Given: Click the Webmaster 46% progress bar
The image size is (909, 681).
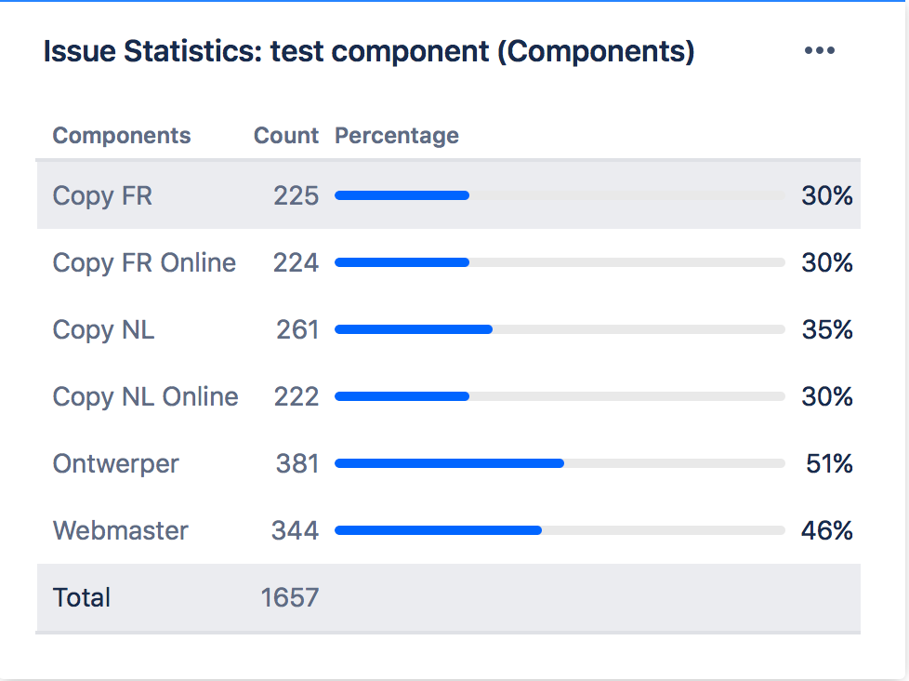Looking at the screenshot, I should [560, 530].
